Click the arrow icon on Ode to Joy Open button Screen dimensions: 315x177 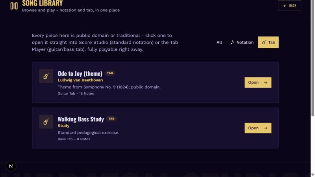(265, 83)
